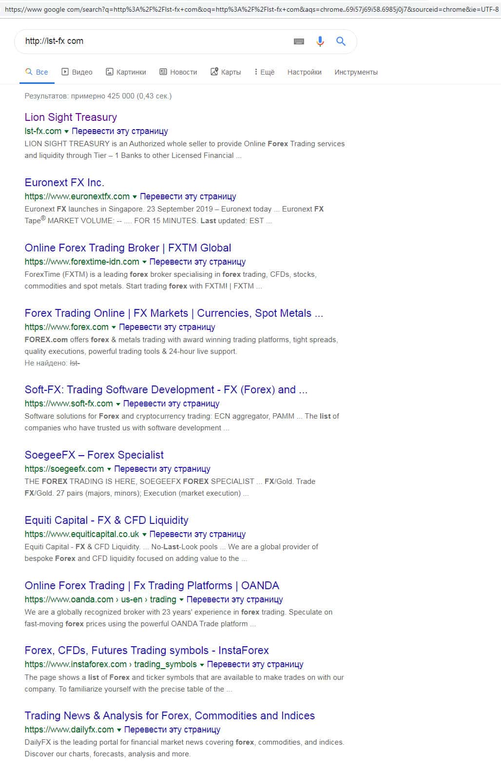Click the green lst-fx.com URL text
Screen dimensions: 501x770
(43, 131)
